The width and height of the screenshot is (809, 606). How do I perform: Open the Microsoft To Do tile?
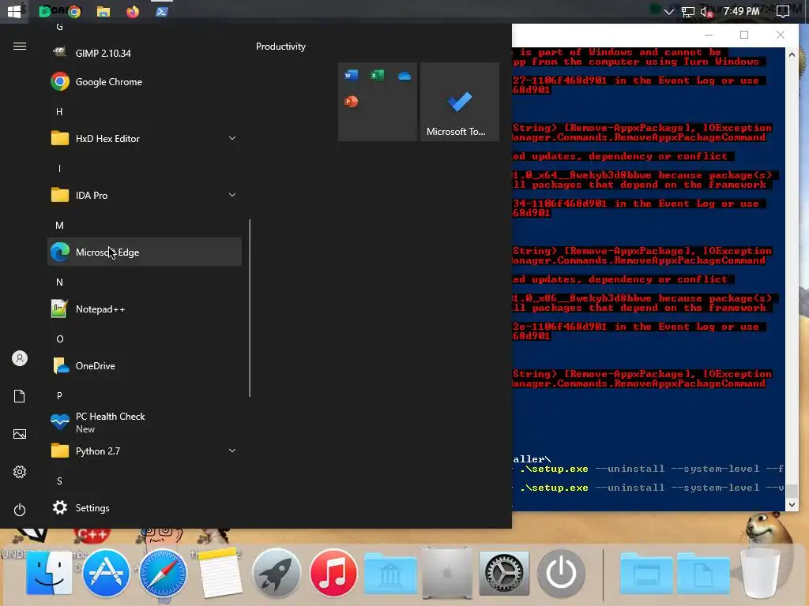[x=460, y=102]
